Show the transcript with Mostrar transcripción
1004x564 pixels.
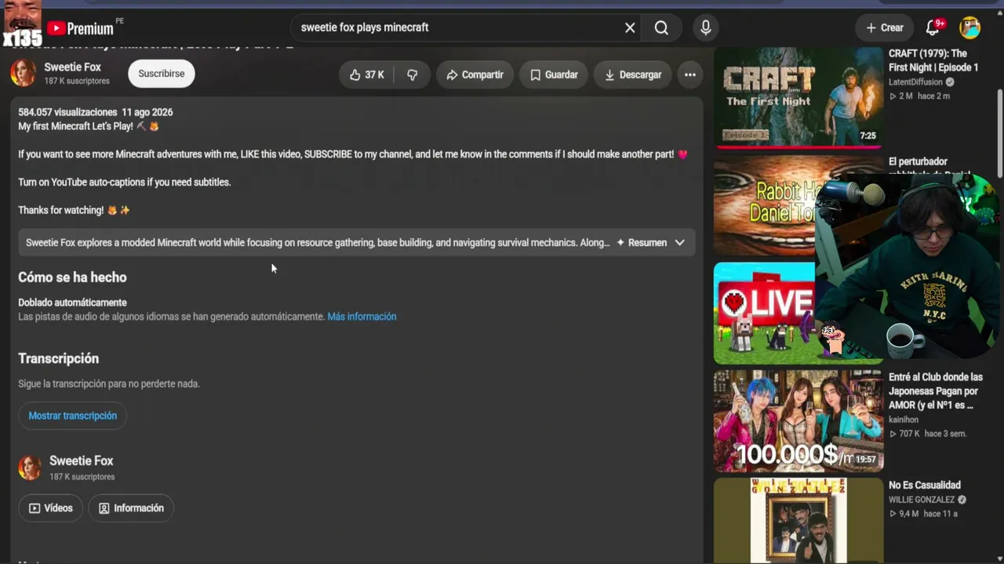point(72,416)
